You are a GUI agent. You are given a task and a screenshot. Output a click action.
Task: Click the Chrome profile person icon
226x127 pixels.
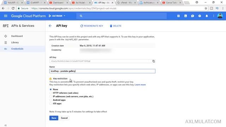(x=197, y=2)
